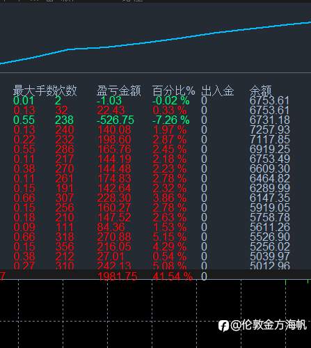
Task: Click balance value 5758.78
Action: click(x=270, y=218)
